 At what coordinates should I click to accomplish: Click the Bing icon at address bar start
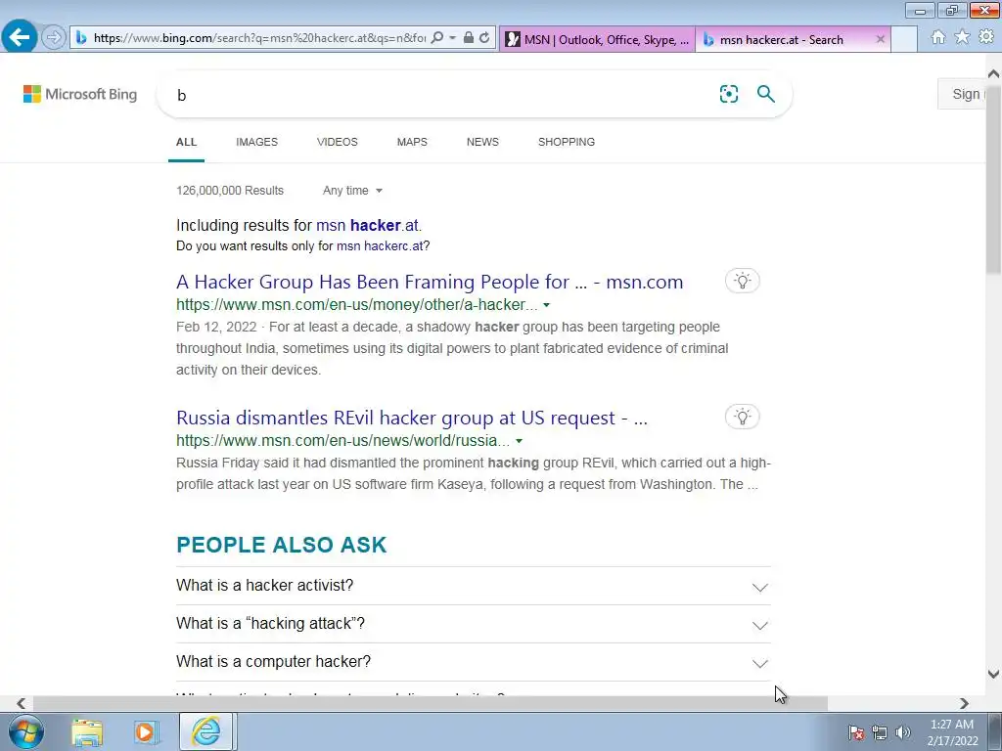(81, 38)
